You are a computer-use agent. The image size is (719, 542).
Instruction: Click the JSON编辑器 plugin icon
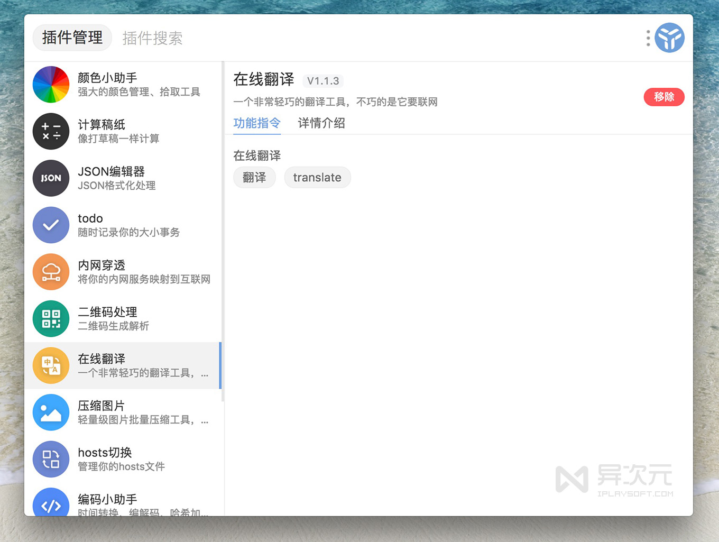[x=51, y=178]
